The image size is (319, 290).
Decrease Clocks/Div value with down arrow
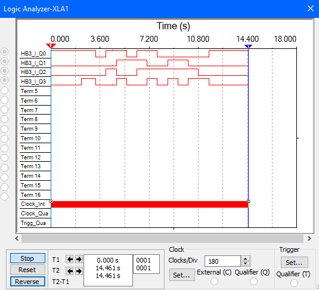[x=246, y=264]
